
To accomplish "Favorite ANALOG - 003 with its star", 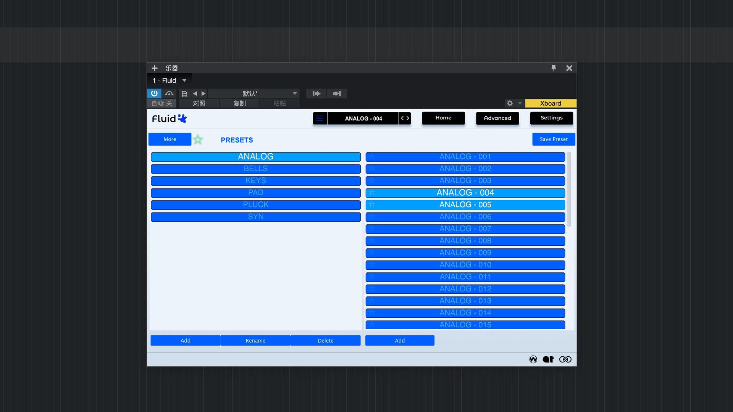I will (371, 180).
